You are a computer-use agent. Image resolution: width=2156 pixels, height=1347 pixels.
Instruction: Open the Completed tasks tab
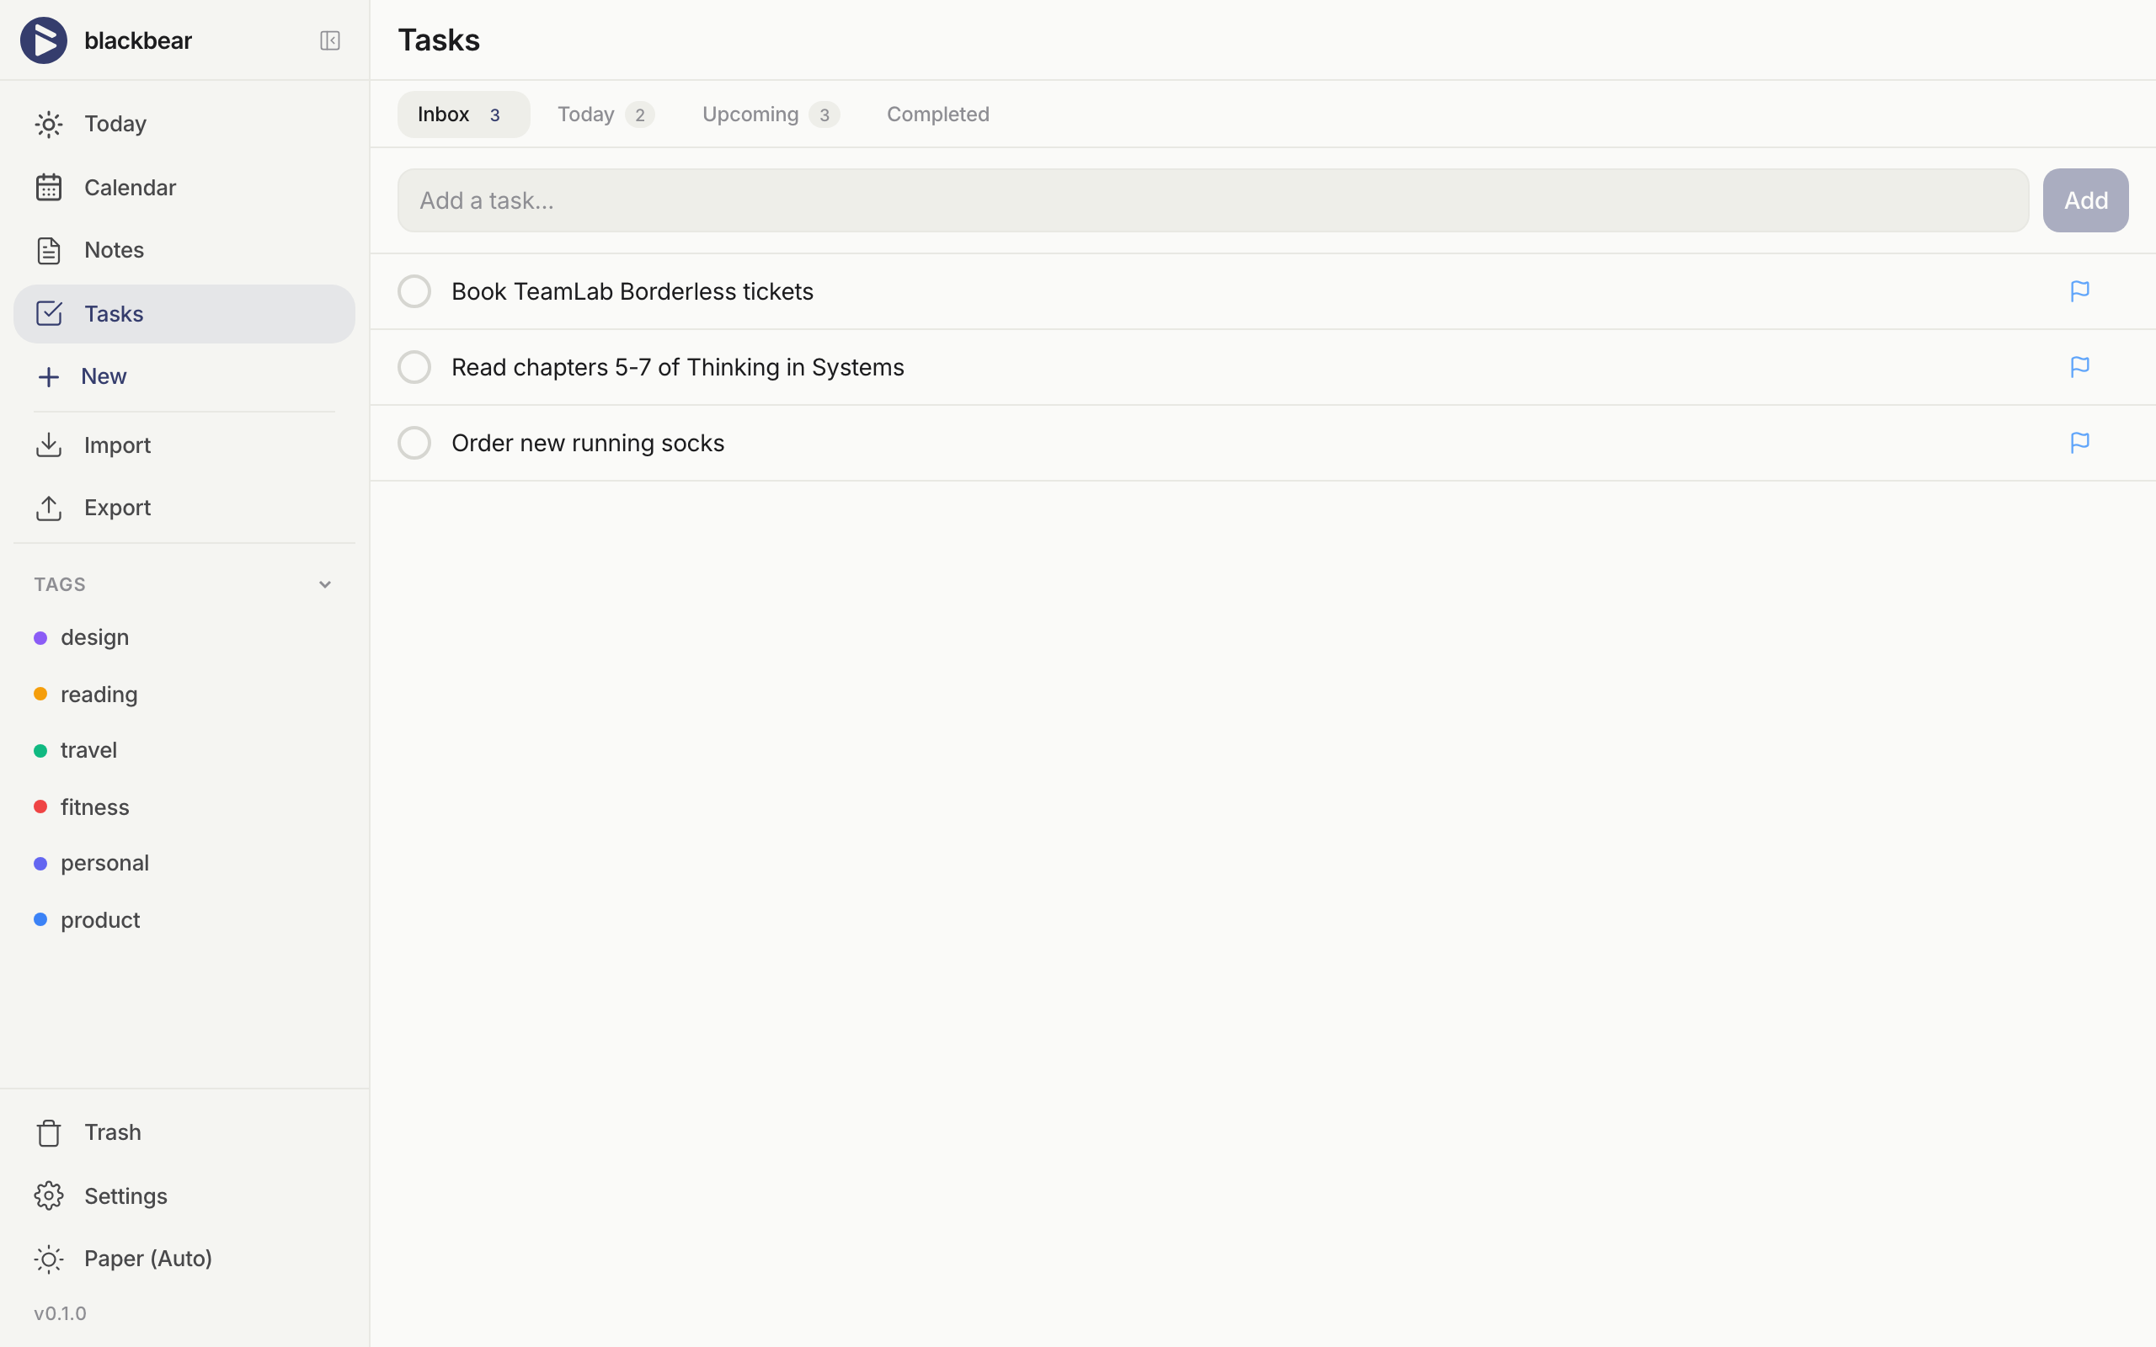click(x=937, y=114)
